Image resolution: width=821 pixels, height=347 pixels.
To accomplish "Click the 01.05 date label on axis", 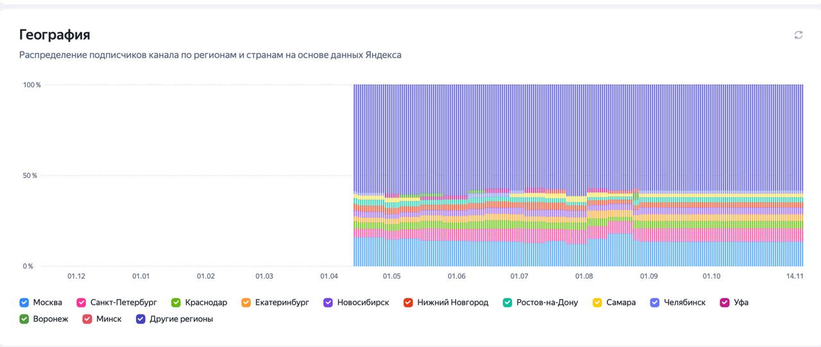I will (392, 276).
